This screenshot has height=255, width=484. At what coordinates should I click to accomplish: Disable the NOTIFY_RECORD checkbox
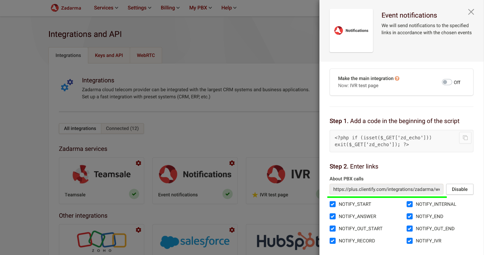click(333, 241)
